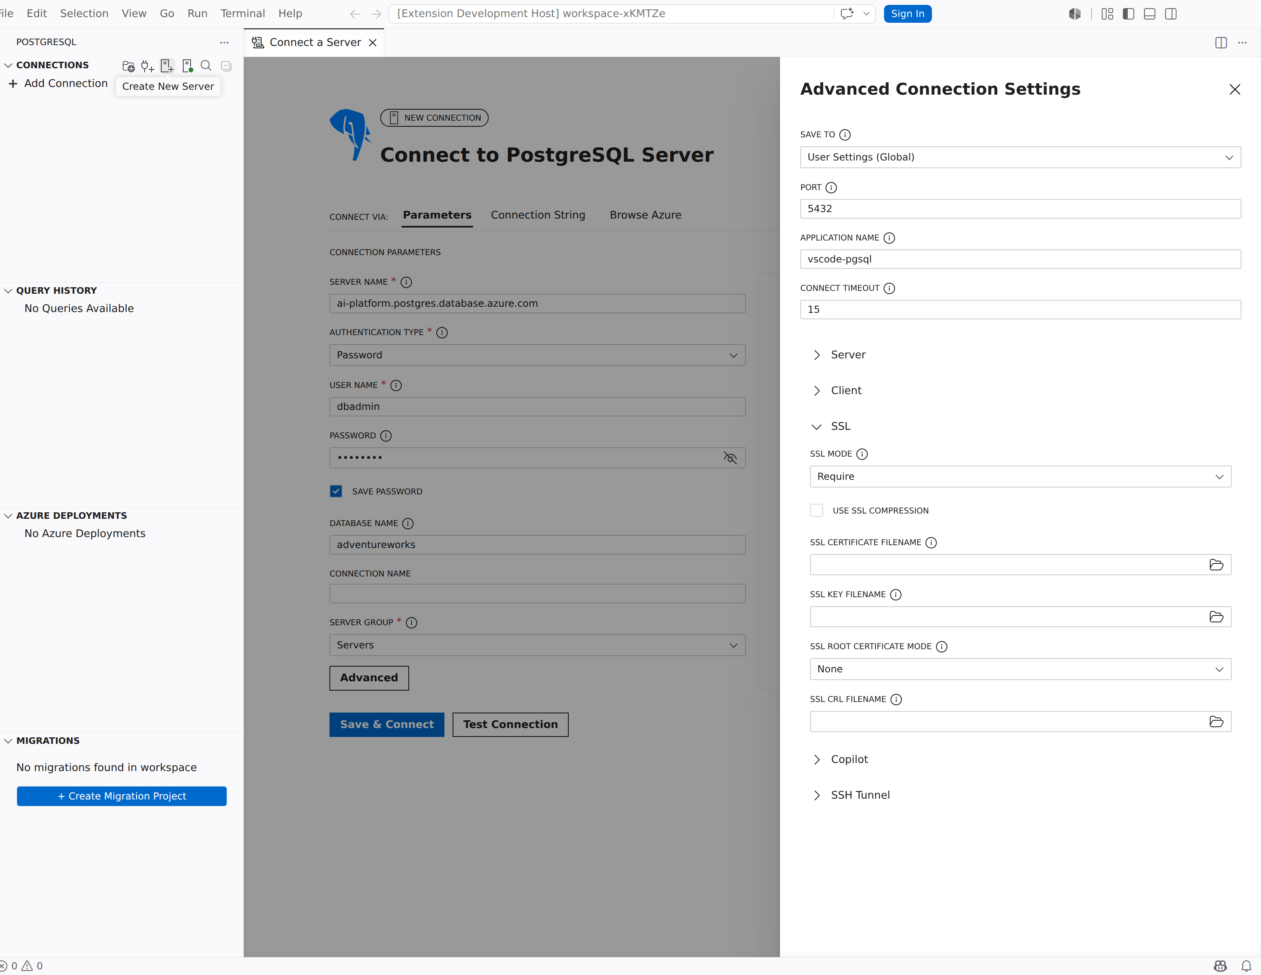Click the Connect Timeout input field
This screenshot has height=975, width=1261.
[1020, 310]
